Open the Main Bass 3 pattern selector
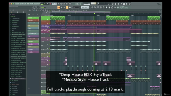 coord(85,7)
